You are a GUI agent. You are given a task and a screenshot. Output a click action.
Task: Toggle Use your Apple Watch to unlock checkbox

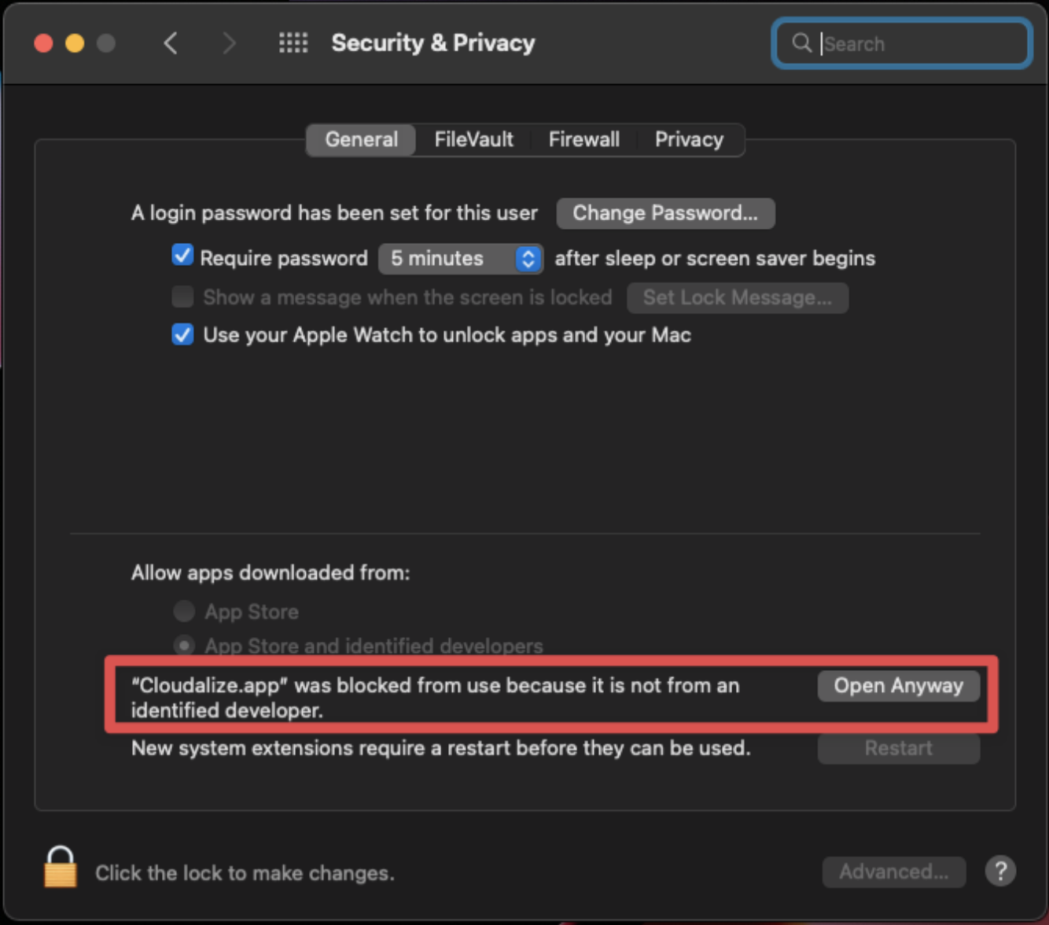182,334
